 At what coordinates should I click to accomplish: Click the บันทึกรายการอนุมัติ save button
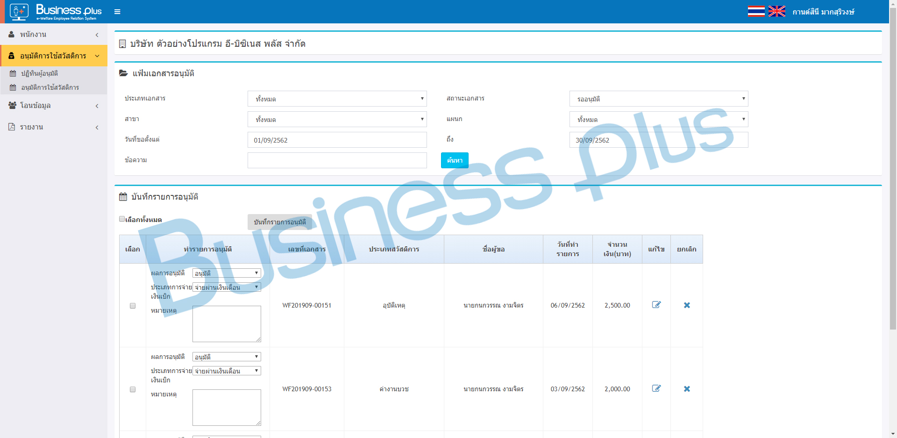280,222
